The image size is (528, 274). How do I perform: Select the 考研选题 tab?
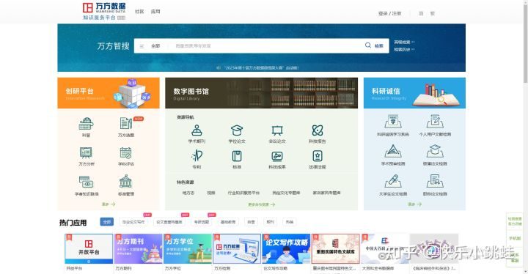point(202,222)
